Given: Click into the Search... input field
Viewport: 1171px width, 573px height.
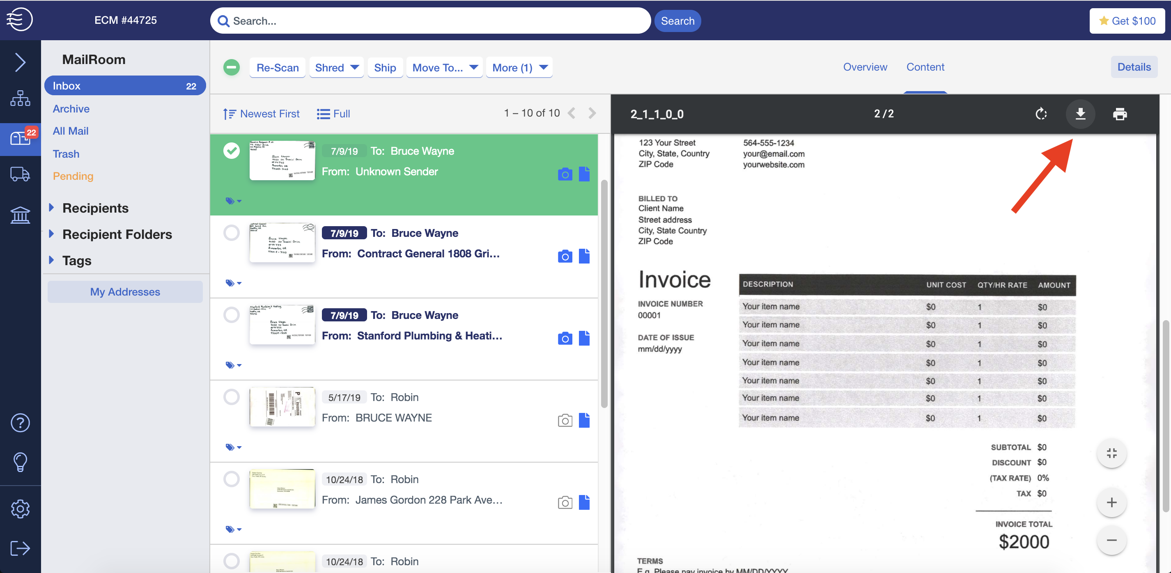Looking at the screenshot, I should tap(430, 21).
